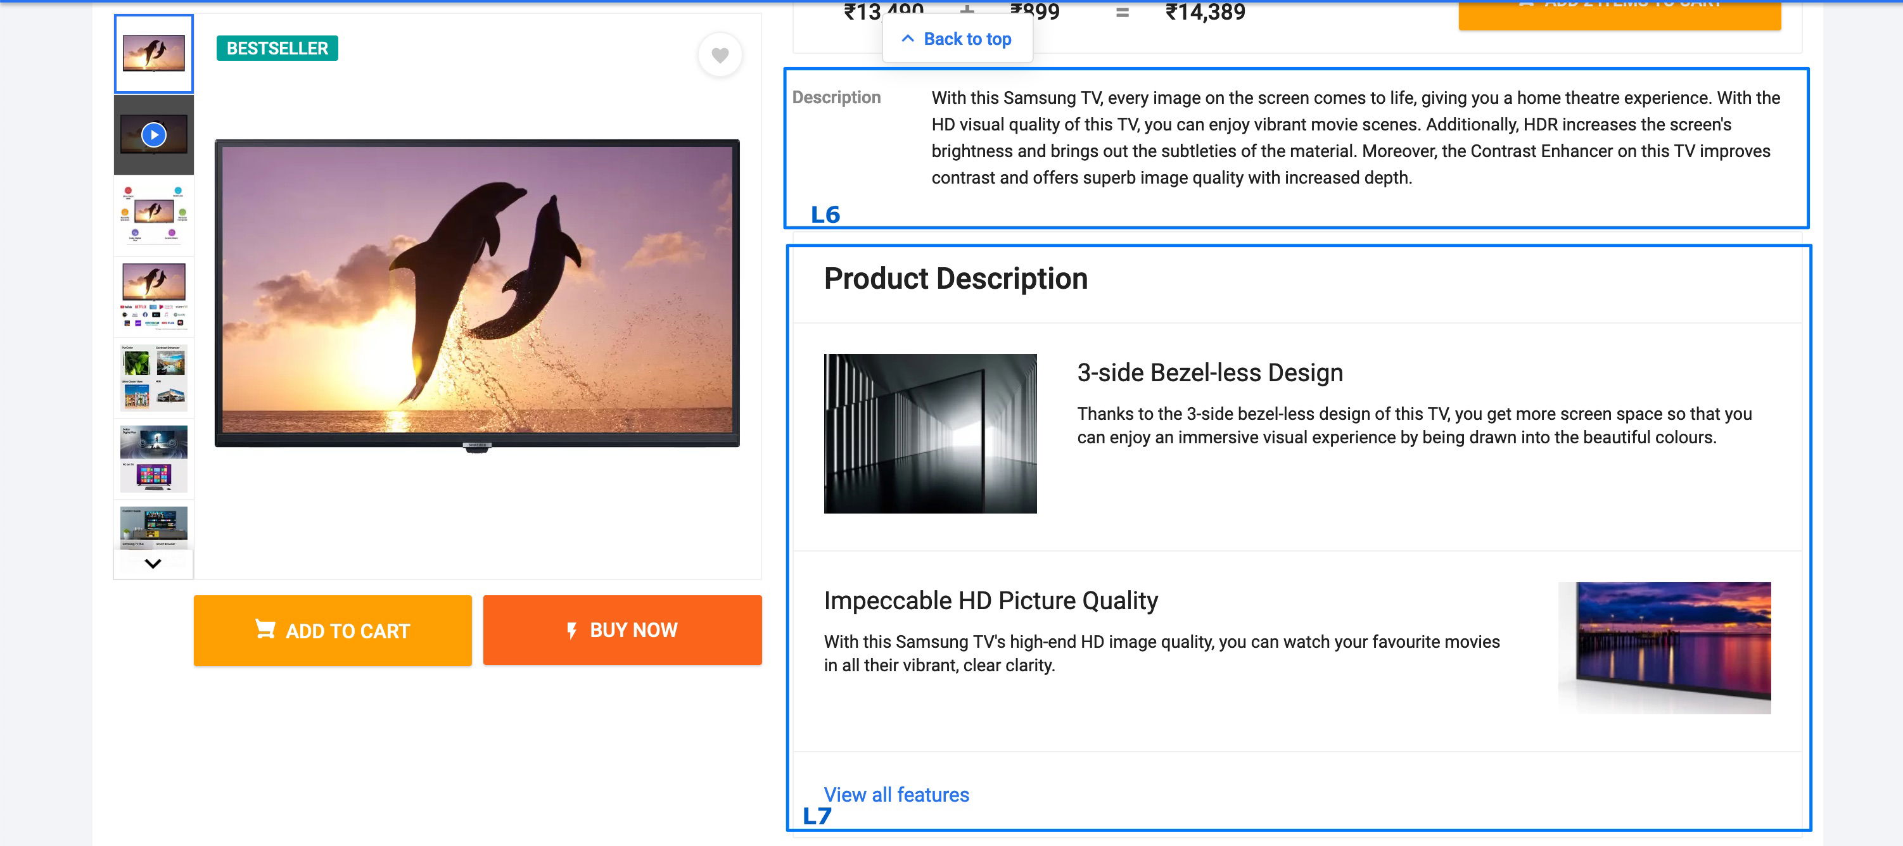Open Content Guide thumbnail image
This screenshot has width=1903, height=846.
click(154, 527)
